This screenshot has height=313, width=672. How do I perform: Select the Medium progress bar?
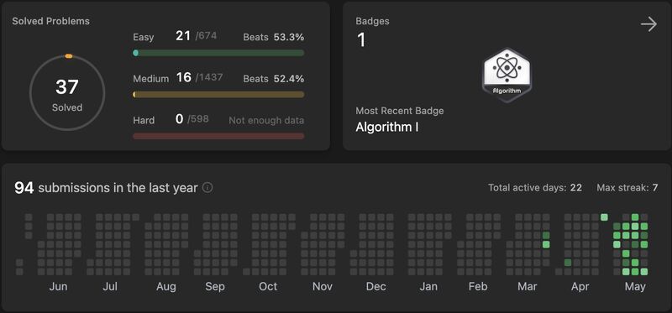(218, 95)
